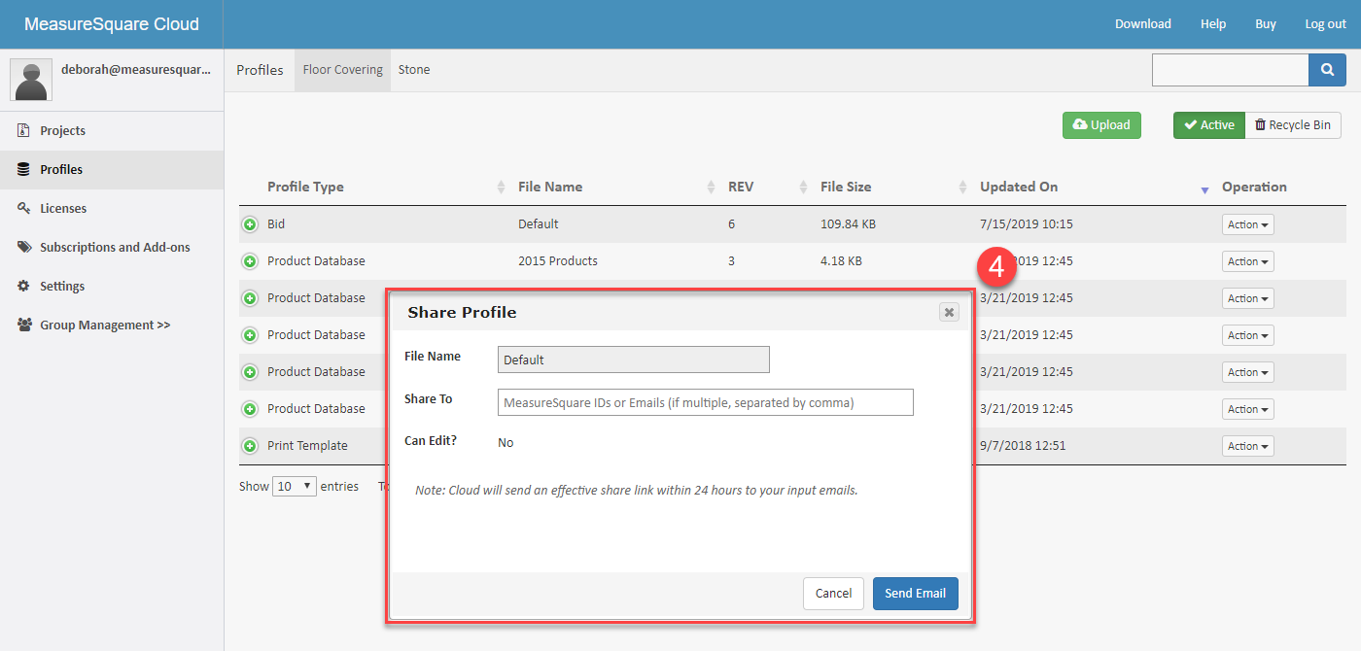Log out of the account
This screenshot has width=1361, height=651.
pos(1326,24)
